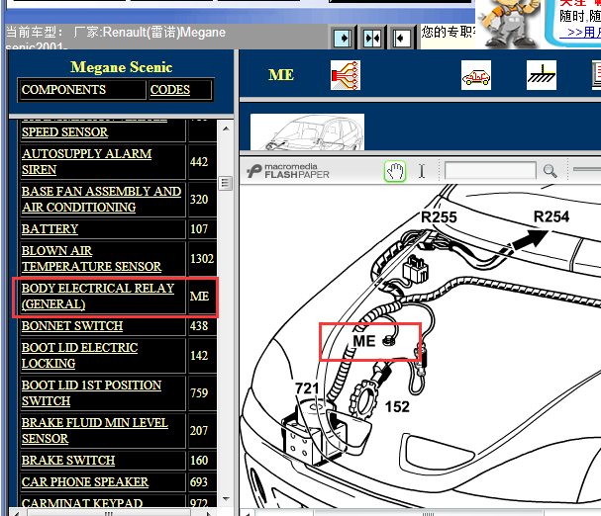Click the inward-arrows panel button

click(x=372, y=38)
